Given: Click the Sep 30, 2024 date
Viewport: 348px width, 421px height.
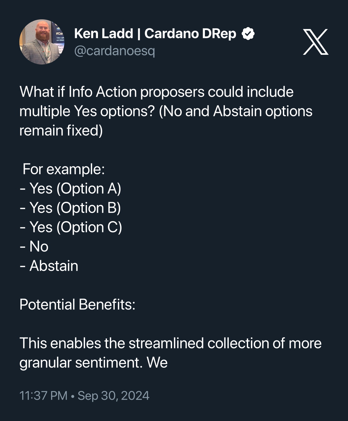Looking at the screenshot, I should point(113,396).
